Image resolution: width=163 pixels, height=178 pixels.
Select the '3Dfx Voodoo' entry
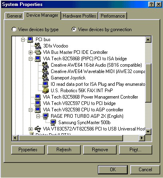point(56,46)
